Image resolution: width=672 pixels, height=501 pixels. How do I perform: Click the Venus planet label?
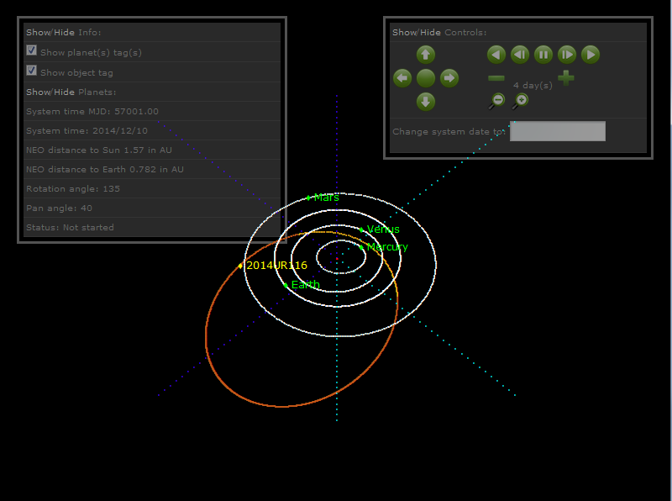click(x=383, y=229)
